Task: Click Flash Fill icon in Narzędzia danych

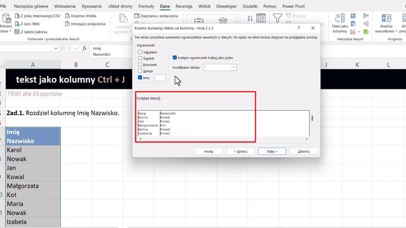Action: [x=353, y=16]
